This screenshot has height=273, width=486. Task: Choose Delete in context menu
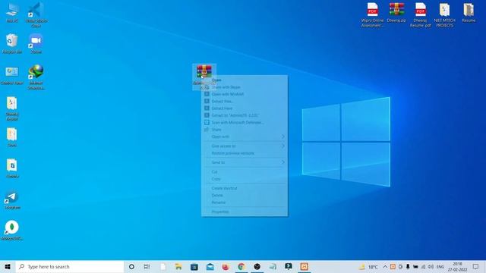coord(245,196)
